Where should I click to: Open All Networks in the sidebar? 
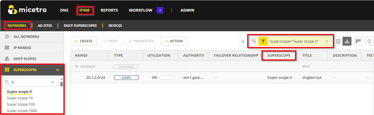(26, 37)
